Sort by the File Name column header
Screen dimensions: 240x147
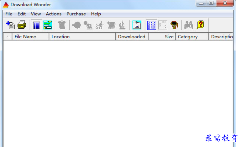[x=30, y=37]
